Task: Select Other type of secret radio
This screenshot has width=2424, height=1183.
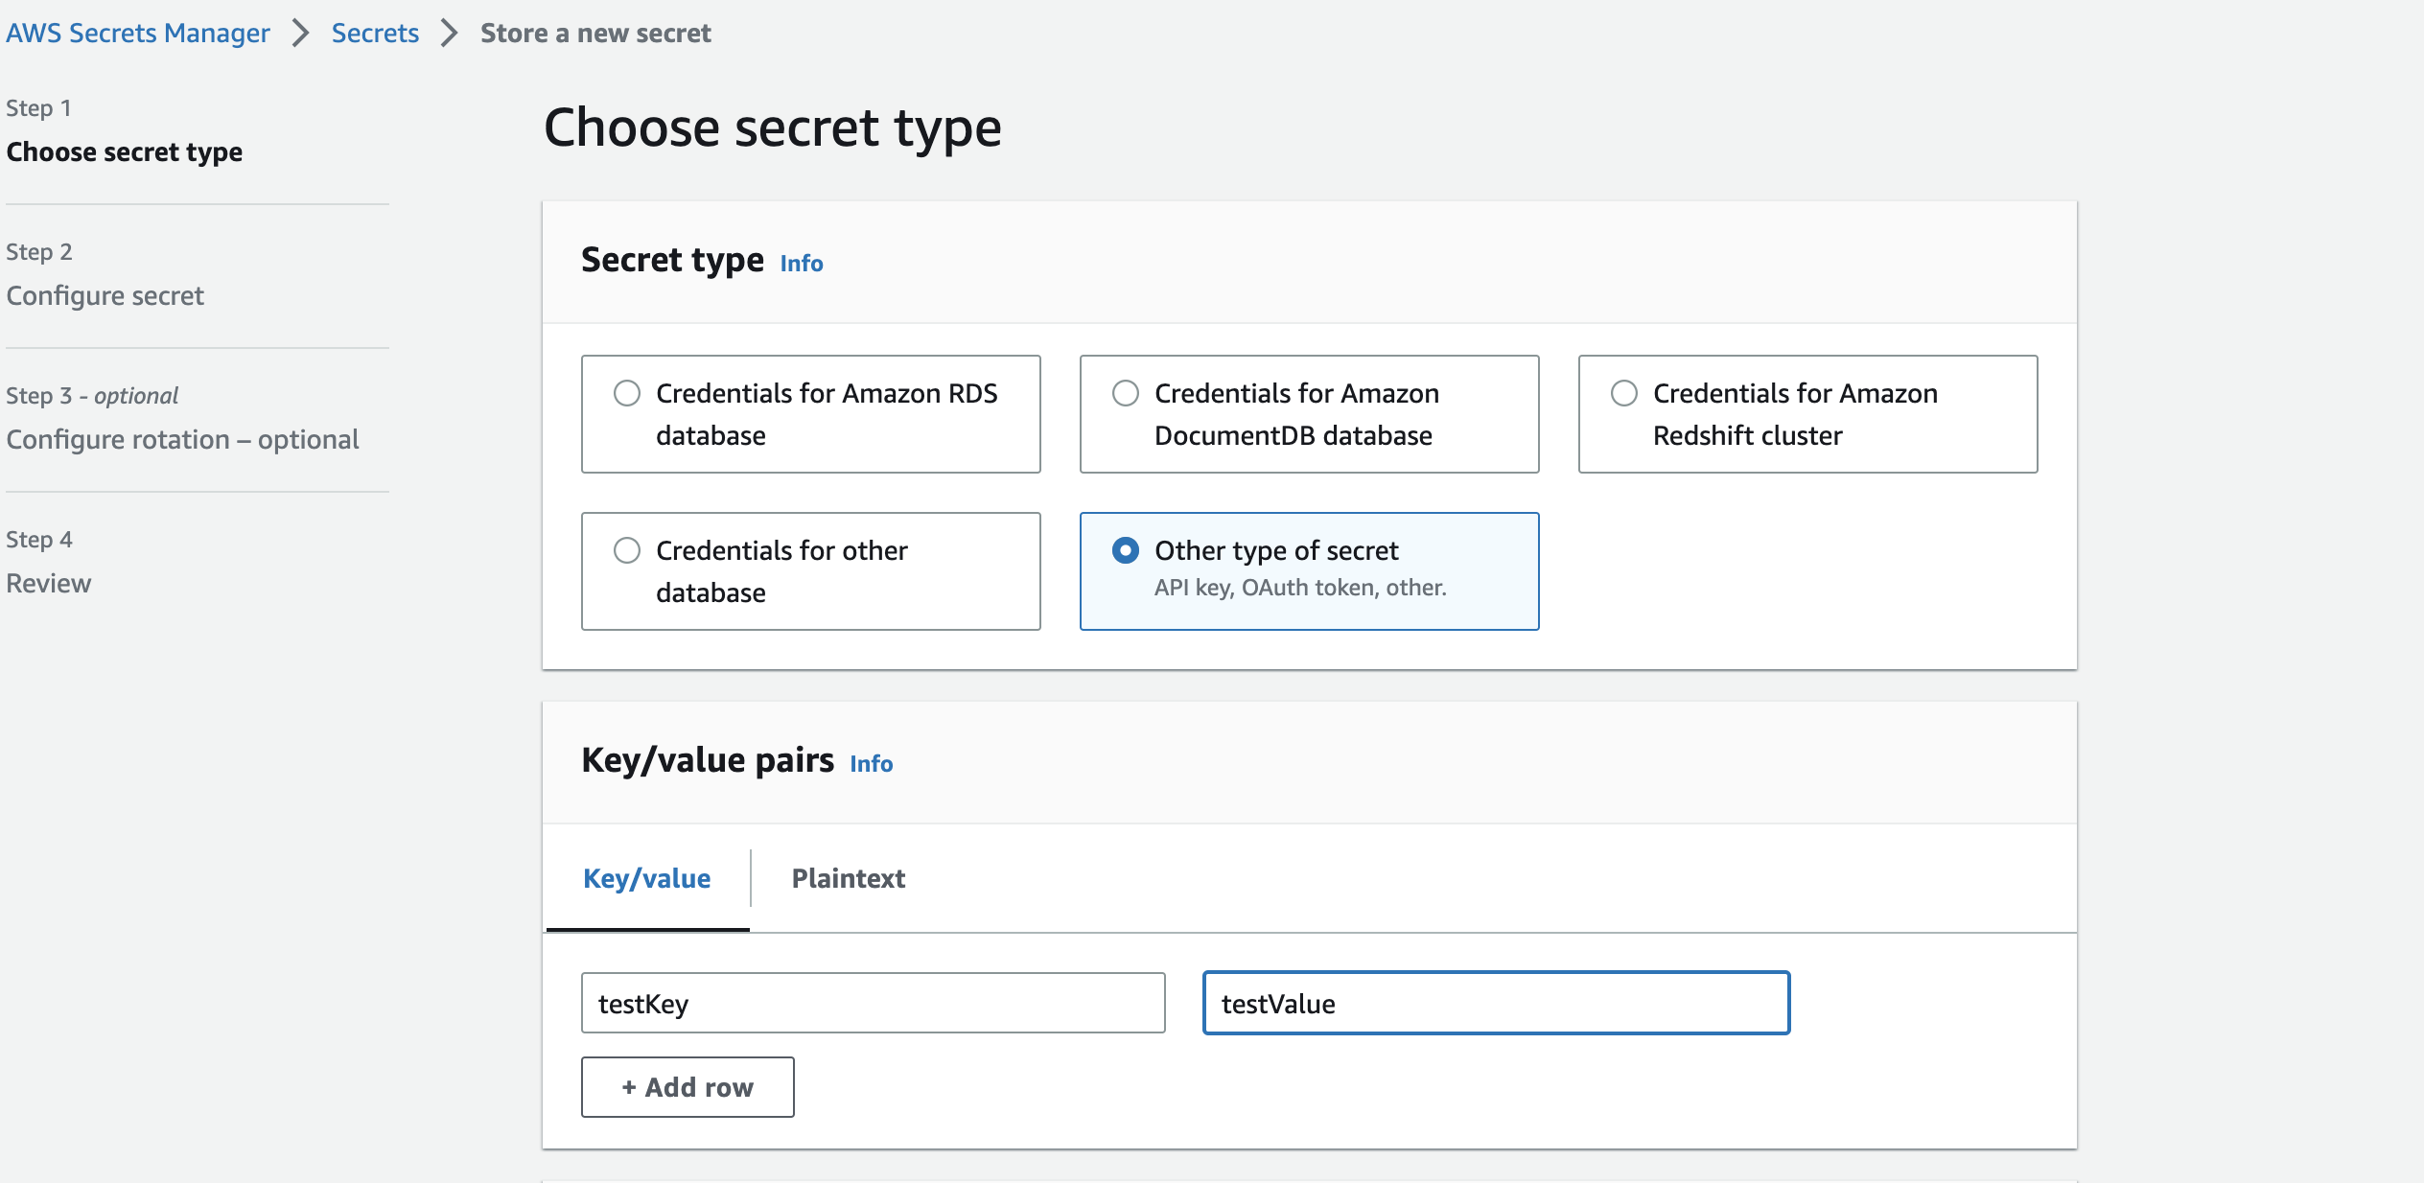Action: [x=1126, y=550]
